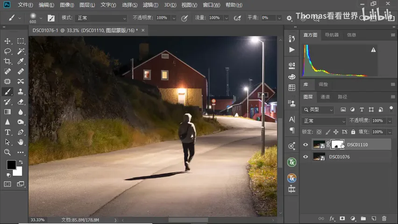The width and height of the screenshot is (398, 224).
Task: Create a new layer group
Action: pyautogui.click(x=363, y=218)
